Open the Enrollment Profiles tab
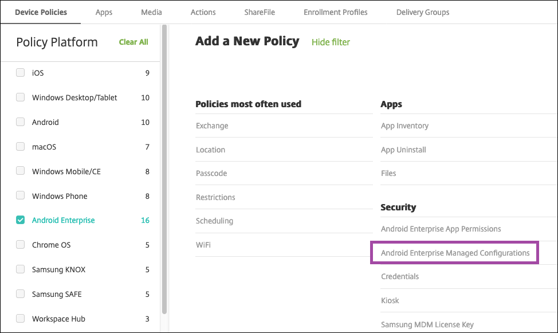 (335, 12)
